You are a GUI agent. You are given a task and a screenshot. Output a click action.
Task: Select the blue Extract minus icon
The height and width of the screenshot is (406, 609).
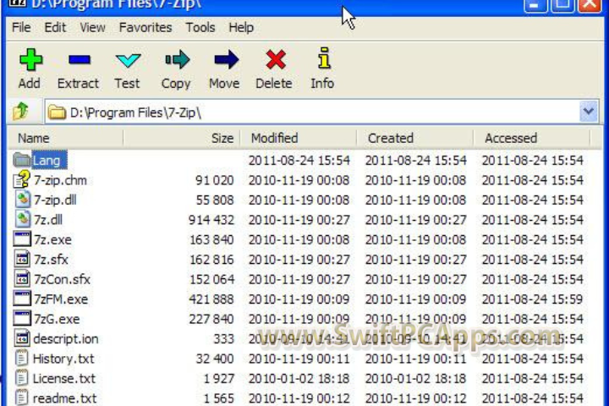pyautogui.click(x=80, y=60)
